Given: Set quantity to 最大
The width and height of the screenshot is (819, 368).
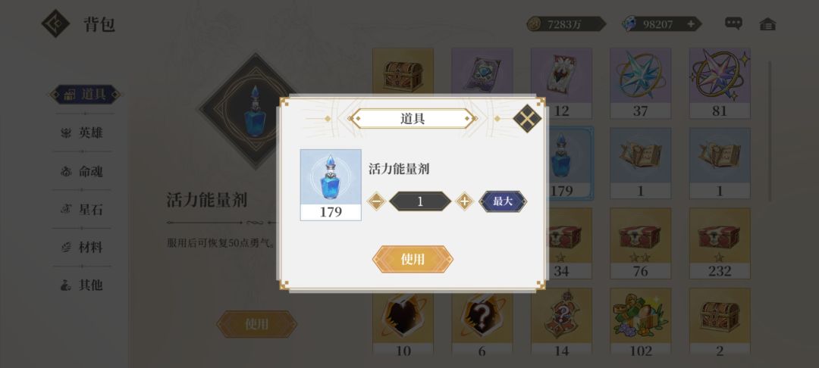Looking at the screenshot, I should click(503, 201).
